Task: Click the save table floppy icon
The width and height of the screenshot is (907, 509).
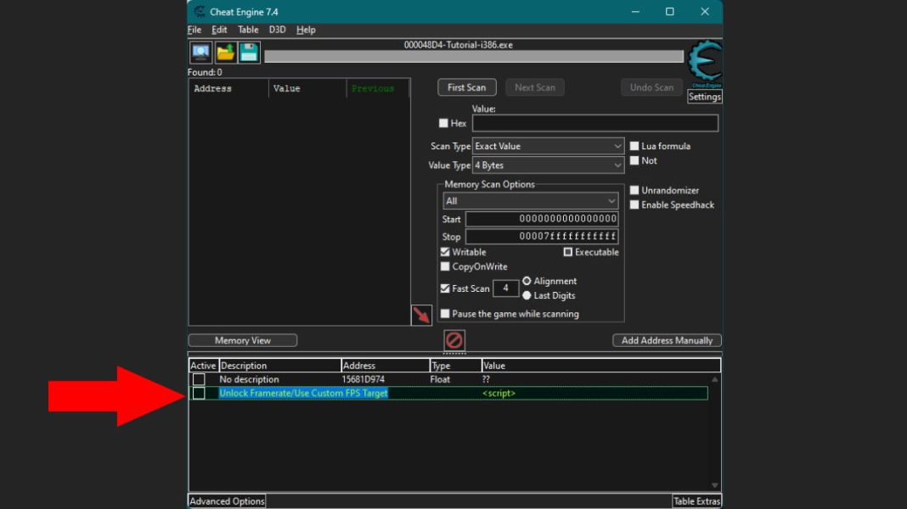Action: [249, 53]
